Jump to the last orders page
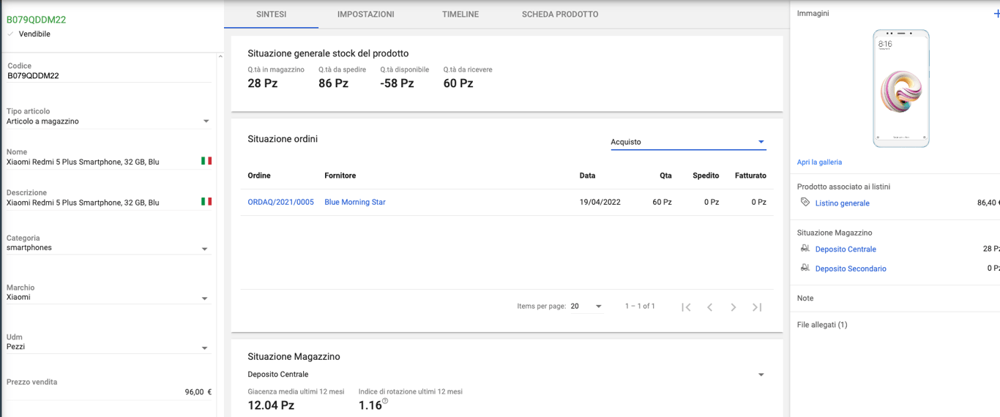The width and height of the screenshot is (1000, 417). coord(757,307)
